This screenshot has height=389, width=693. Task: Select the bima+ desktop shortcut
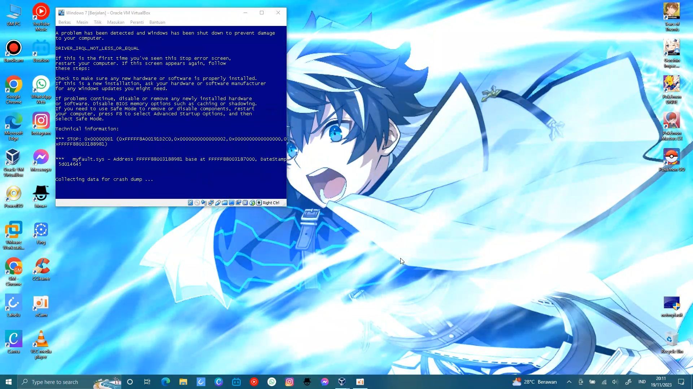41,197
